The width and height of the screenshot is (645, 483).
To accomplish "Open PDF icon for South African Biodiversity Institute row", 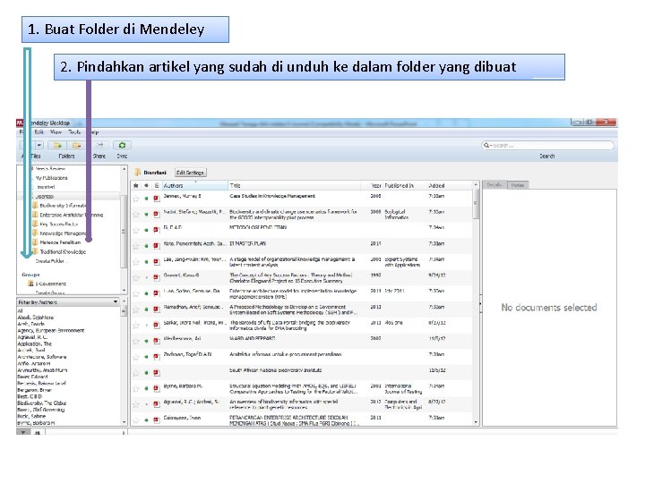I will coord(156,373).
